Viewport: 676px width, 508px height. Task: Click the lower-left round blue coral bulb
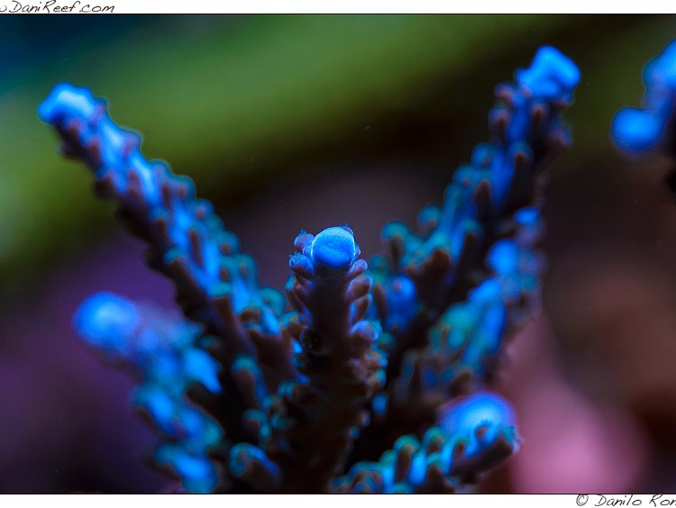(105, 321)
